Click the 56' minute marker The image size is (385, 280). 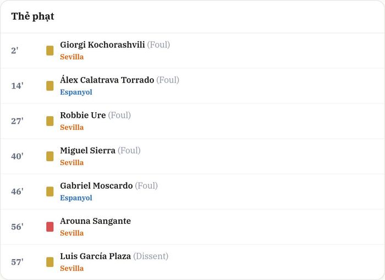tap(17, 227)
